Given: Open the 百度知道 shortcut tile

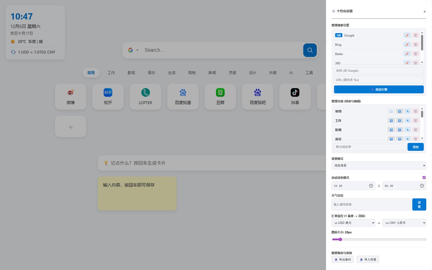Looking at the screenshot, I should coord(183,97).
